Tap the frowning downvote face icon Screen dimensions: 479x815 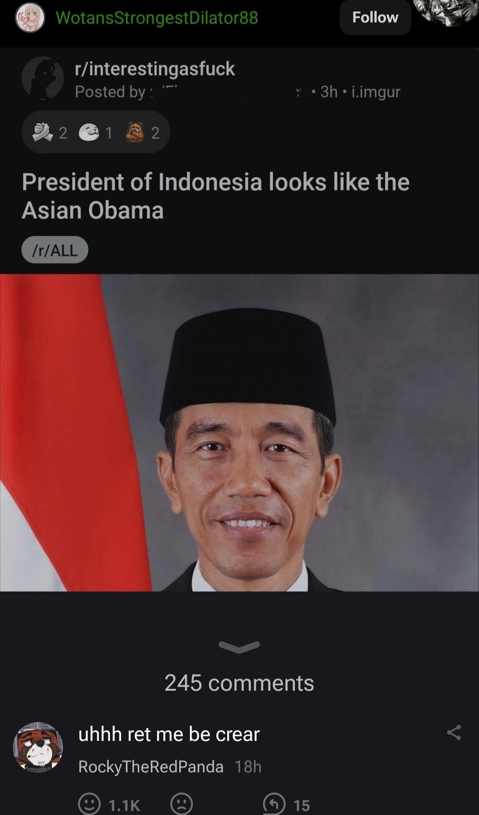[x=181, y=804]
